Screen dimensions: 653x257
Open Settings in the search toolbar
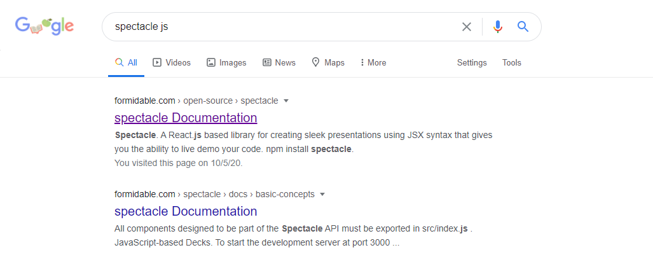click(472, 62)
